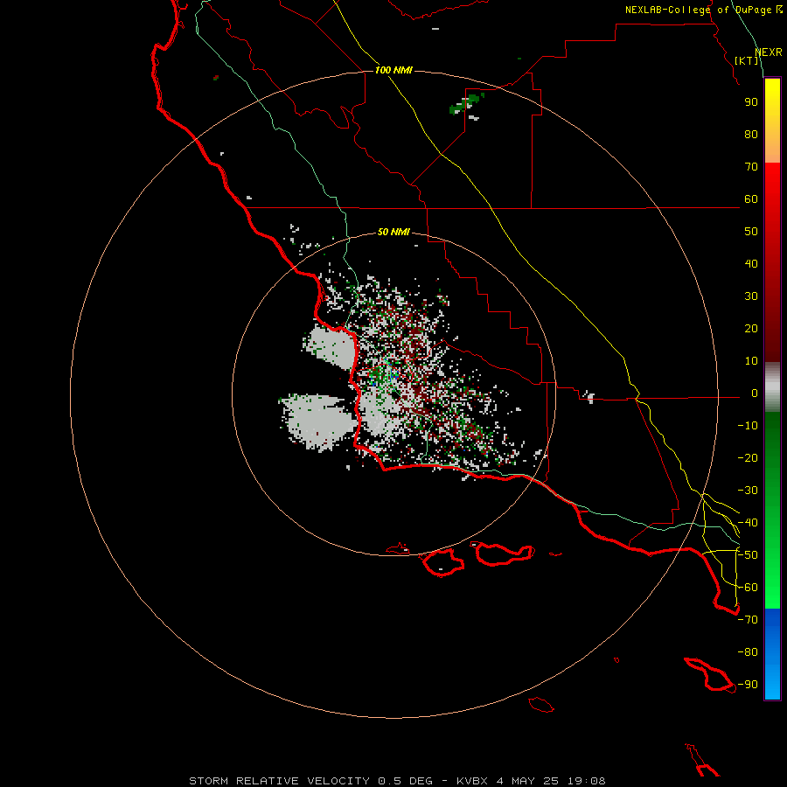
Task: Click the 80 value on the velocity scale
Action: (751, 135)
